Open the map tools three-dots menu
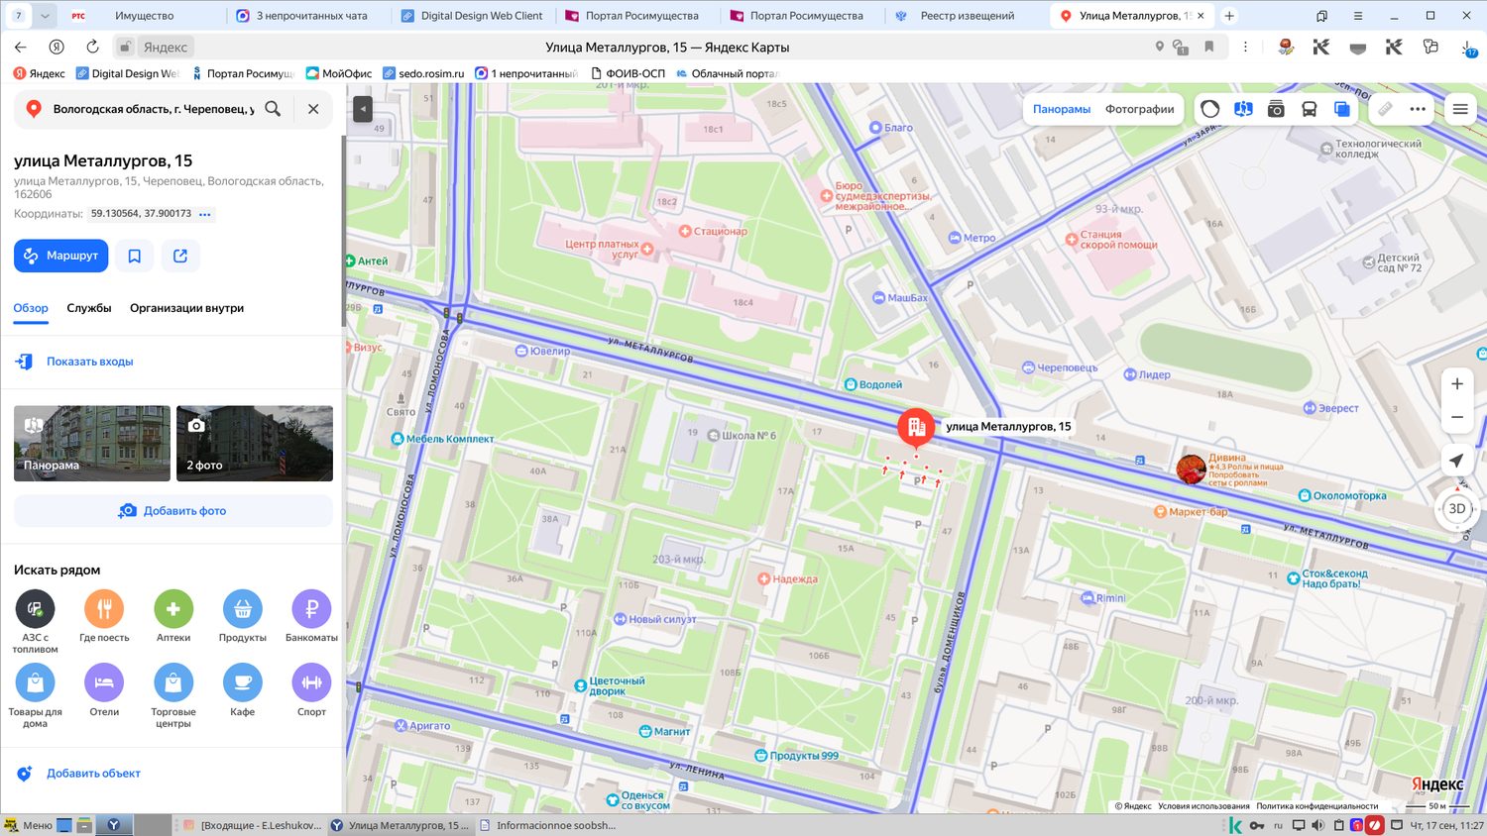Image resolution: width=1487 pixels, height=836 pixels. [1418, 109]
